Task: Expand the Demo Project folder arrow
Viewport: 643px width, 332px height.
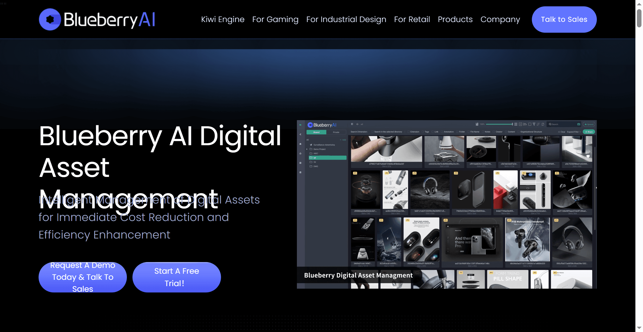Action: [307, 149]
